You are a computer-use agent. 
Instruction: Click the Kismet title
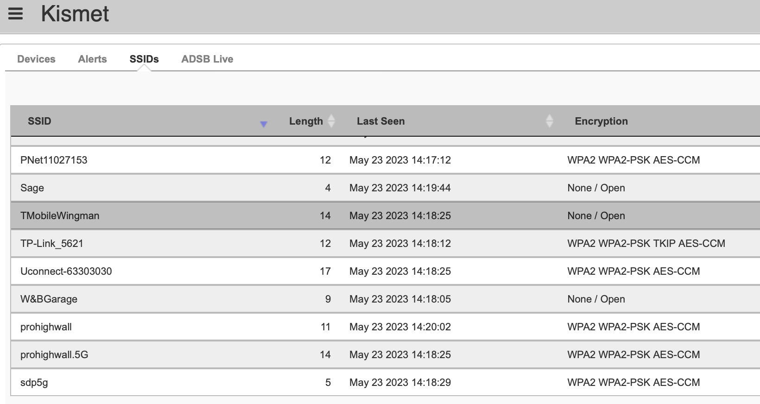click(75, 14)
